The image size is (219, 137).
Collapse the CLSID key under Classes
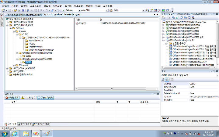click(x=17, y=34)
